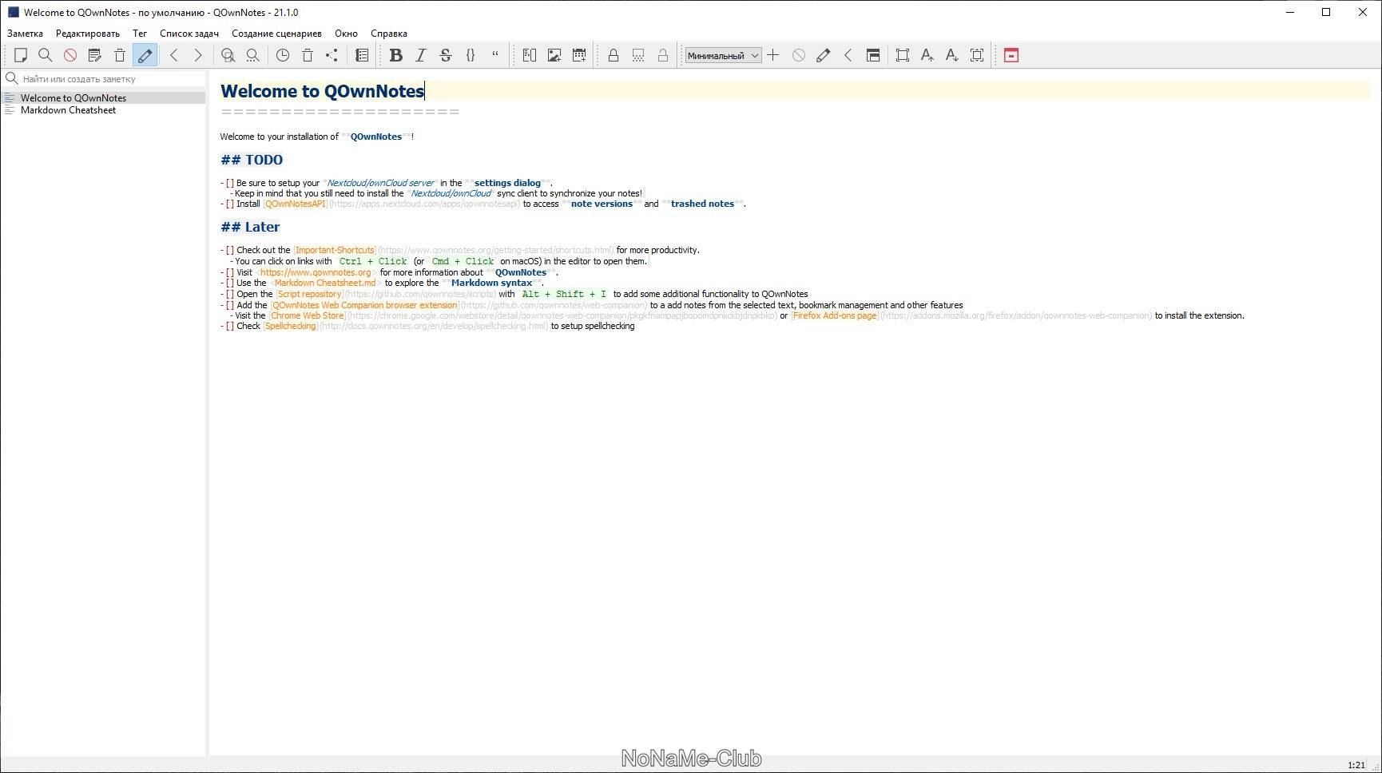Apply strikethrough formatting

[x=446, y=55]
